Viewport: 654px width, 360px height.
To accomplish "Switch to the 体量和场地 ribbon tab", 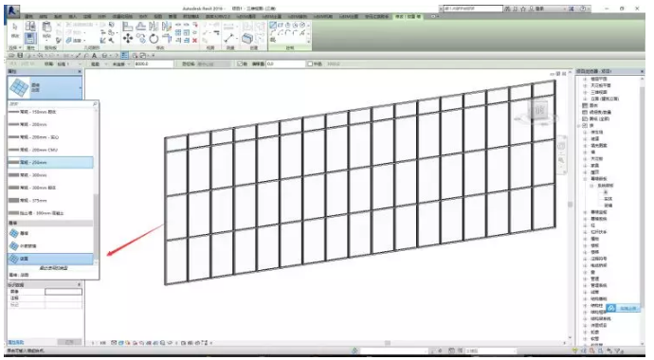I will click(122, 17).
